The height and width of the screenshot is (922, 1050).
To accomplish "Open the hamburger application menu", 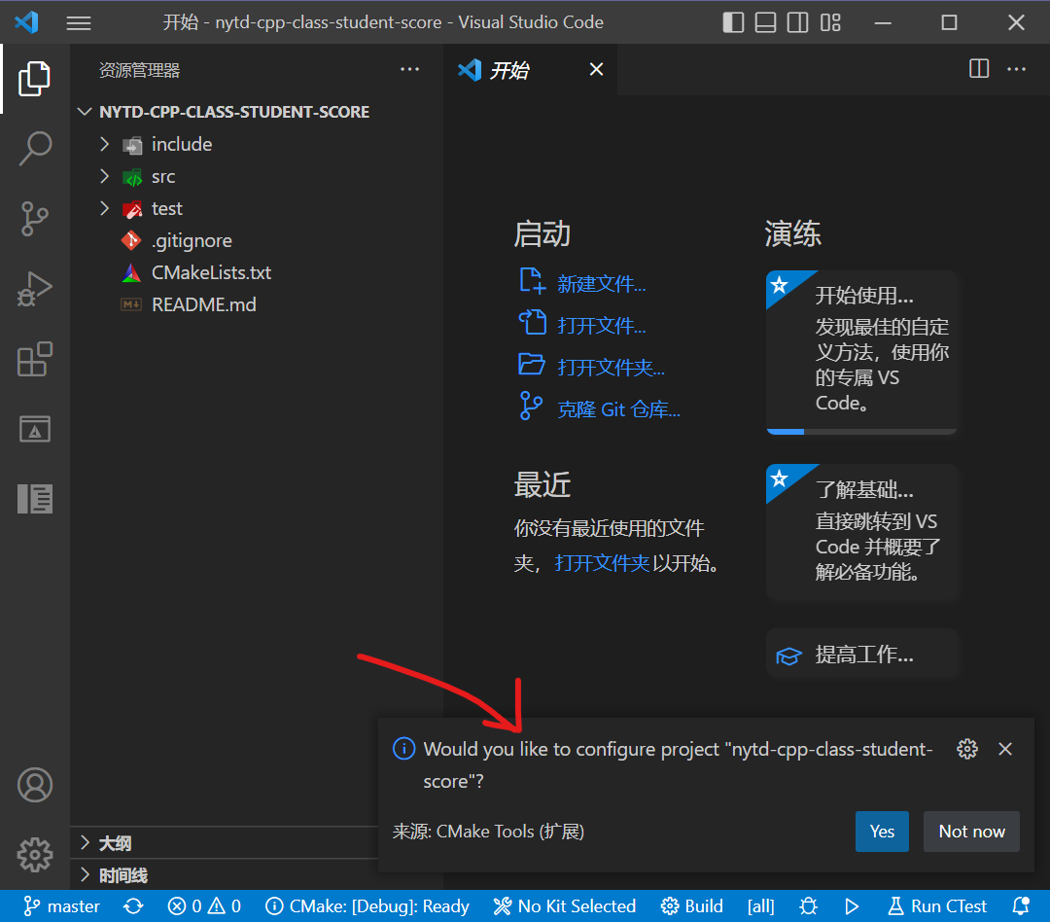I will click(79, 22).
